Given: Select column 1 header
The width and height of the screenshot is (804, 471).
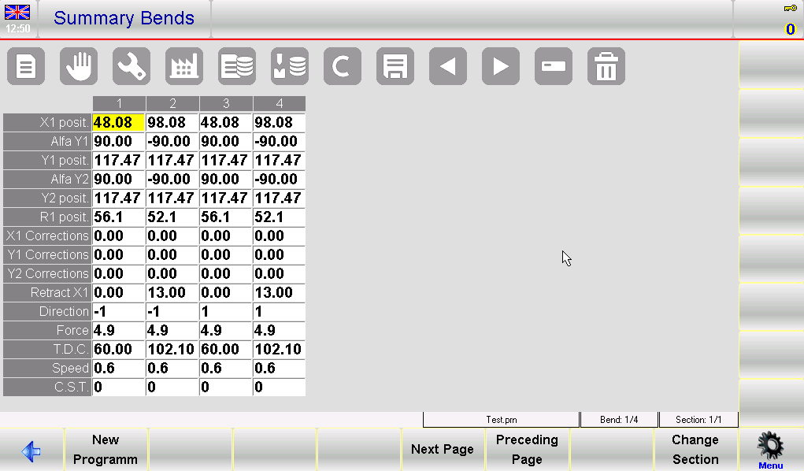Looking at the screenshot, I should point(119,104).
